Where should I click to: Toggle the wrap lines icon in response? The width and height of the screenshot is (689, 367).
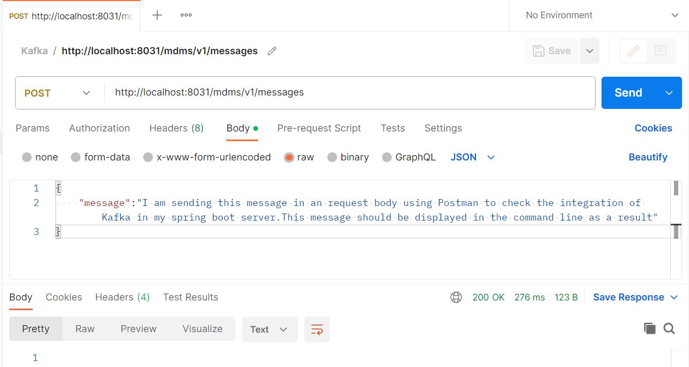[x=317, y=329]
